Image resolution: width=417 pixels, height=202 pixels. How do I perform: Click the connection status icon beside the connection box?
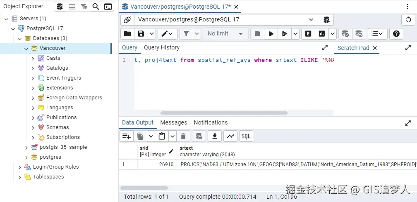coord(127,20)
